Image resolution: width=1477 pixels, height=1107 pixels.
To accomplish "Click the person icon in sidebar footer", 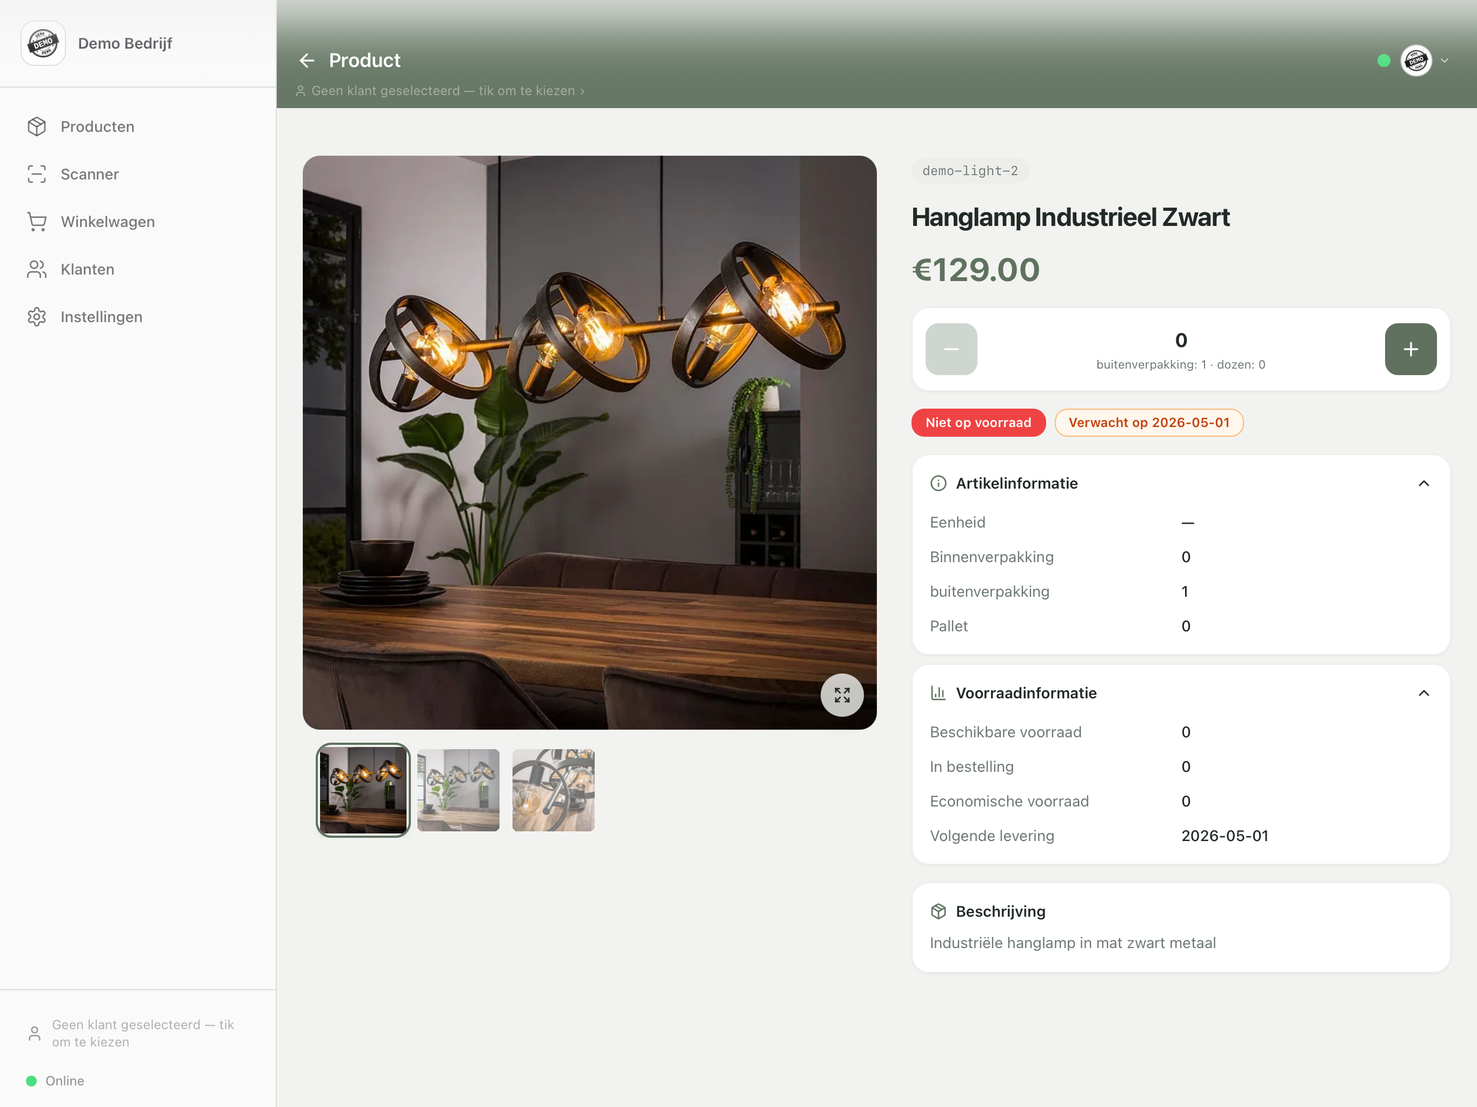I will [x=35, y=1033].
